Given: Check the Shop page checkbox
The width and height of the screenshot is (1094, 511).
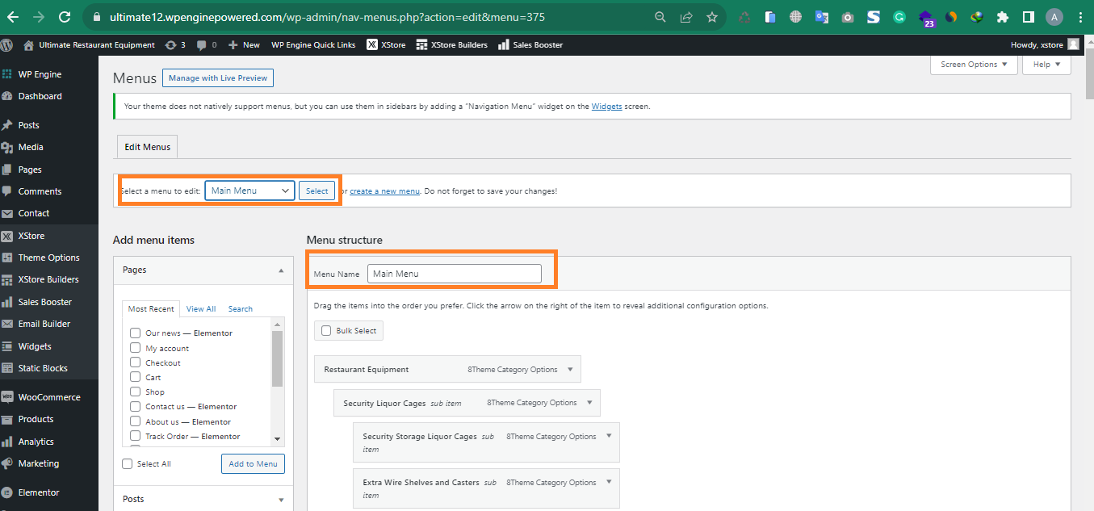Looking at the screenshot, I should [136, 392].
